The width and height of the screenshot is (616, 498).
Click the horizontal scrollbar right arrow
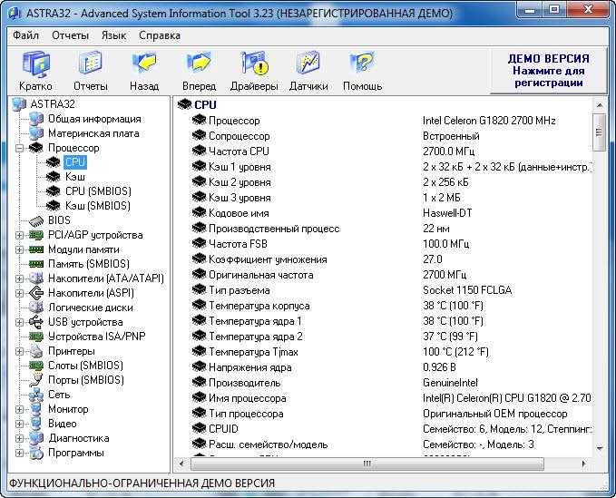click(x=584, y=464)
